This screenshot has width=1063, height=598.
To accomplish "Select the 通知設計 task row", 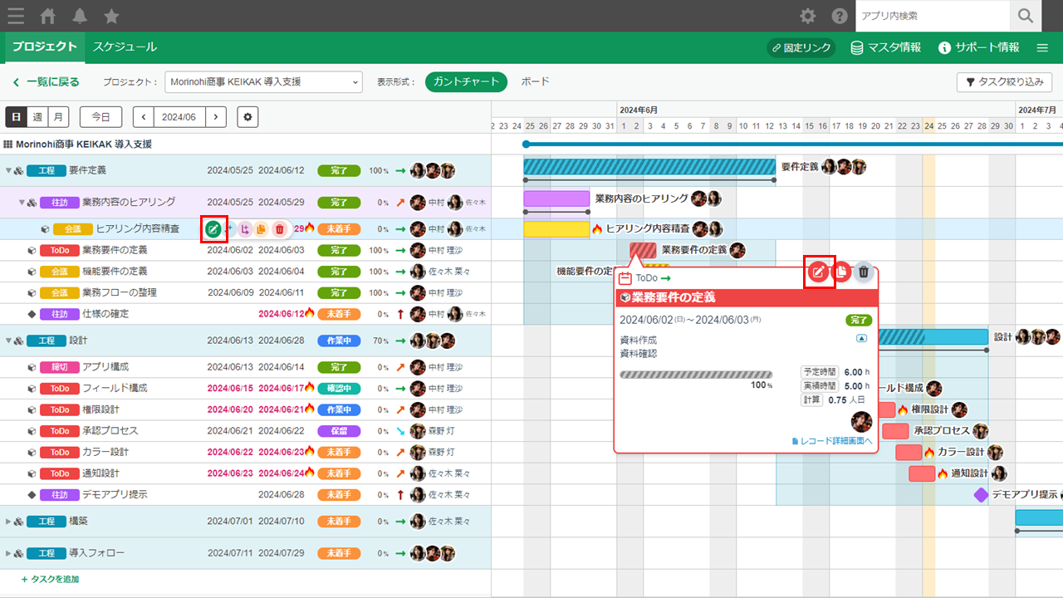I will pos(245,473).
